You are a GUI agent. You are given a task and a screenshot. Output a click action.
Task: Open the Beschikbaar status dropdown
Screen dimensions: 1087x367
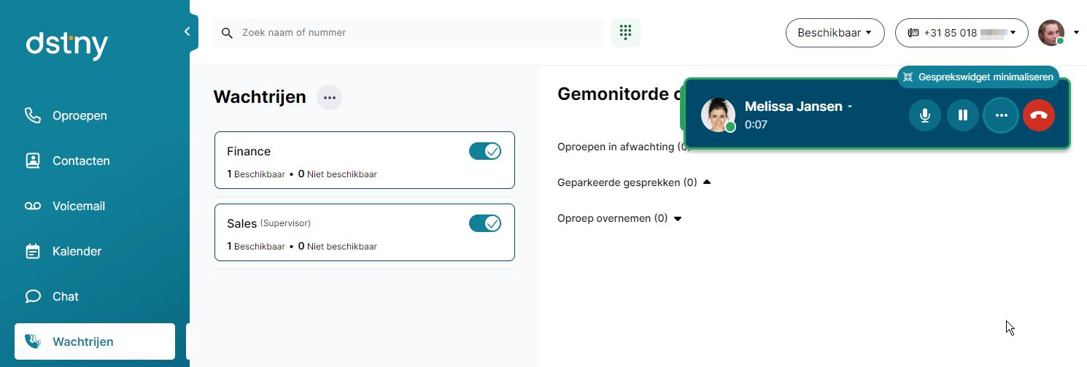[x=835, y=33]
